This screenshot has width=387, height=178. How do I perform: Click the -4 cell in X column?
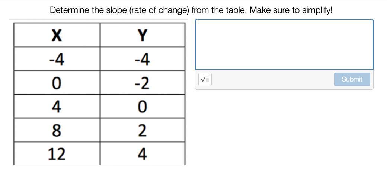click(x=57, y=59)
